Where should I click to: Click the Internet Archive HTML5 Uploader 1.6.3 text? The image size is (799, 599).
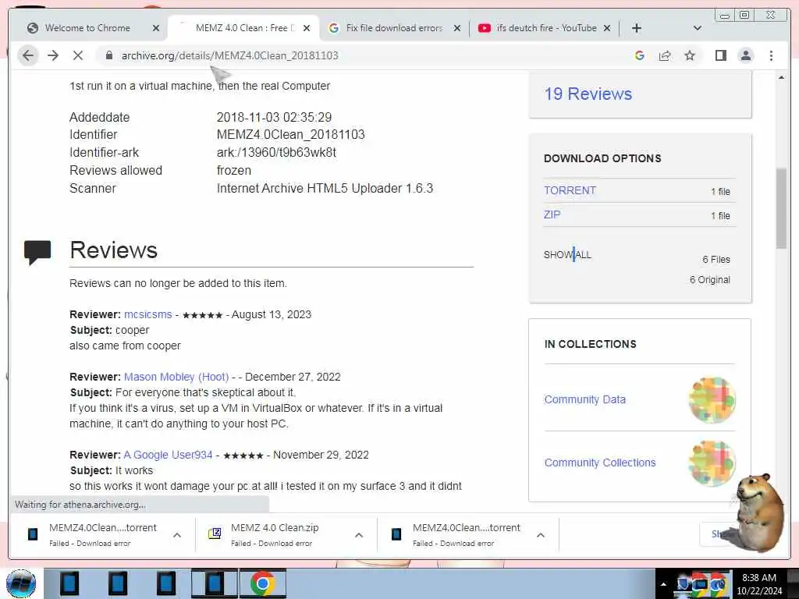coord(325,188)
